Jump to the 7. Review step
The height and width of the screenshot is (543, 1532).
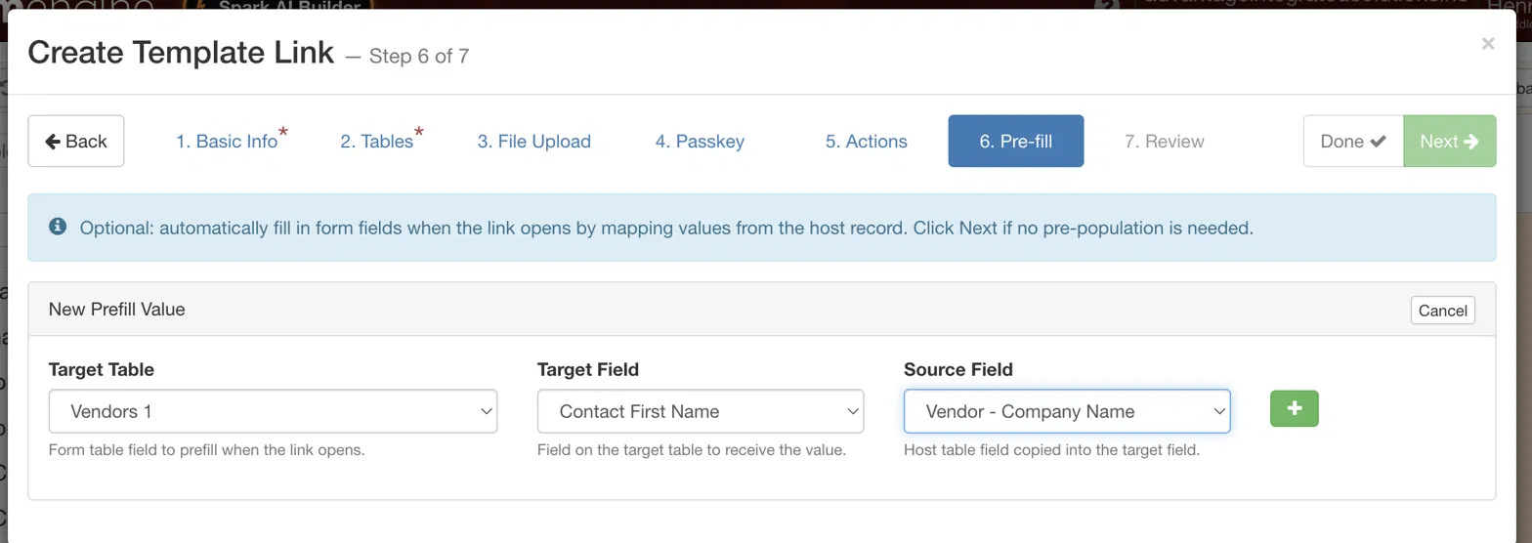tap(1164, 141)
